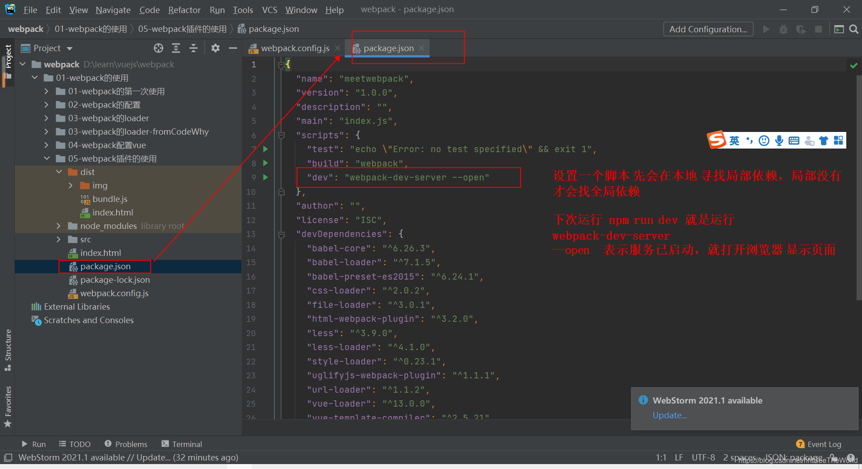Viewport: 862px width, 469px height.
Task: Click Run with Coverage icon
Action: click(801, 29)
